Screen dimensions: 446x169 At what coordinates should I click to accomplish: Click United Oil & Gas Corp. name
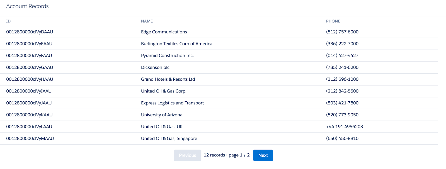[x=164, y=91]
